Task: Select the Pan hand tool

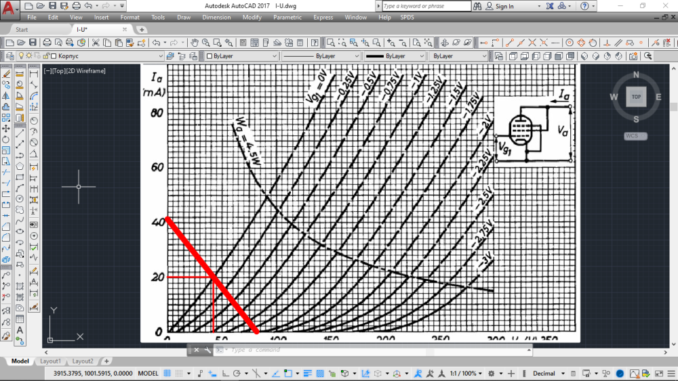Action: pyautogui.click(x=194, y=42)
